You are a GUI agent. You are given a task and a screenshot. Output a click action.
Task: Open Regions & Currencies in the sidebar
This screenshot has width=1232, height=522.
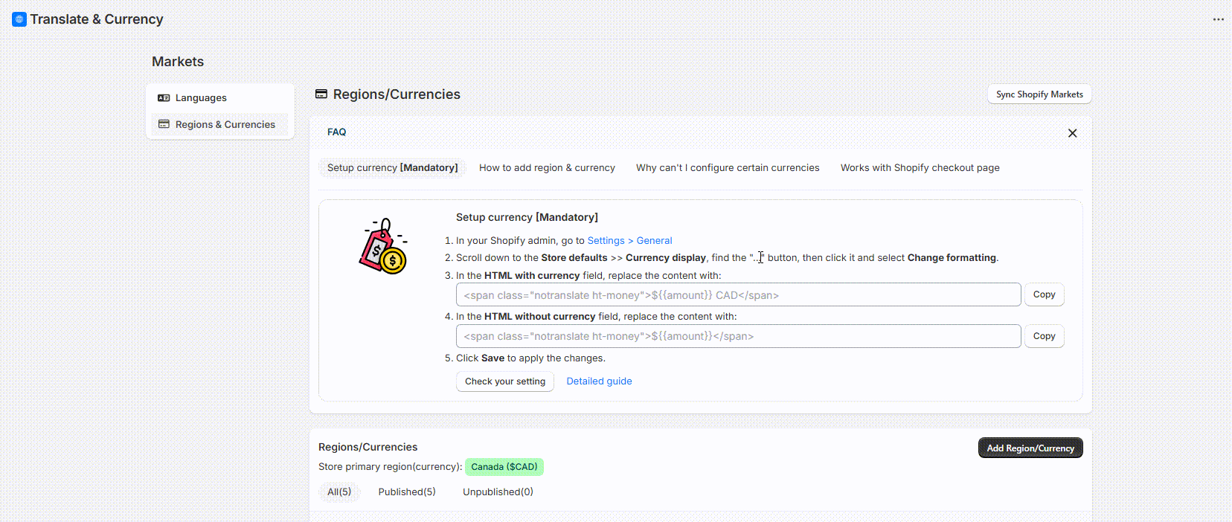tap(220, 124)
